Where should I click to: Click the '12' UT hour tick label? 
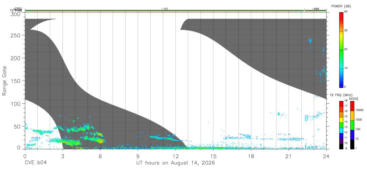pyautogui.click(x=175, y=156)
